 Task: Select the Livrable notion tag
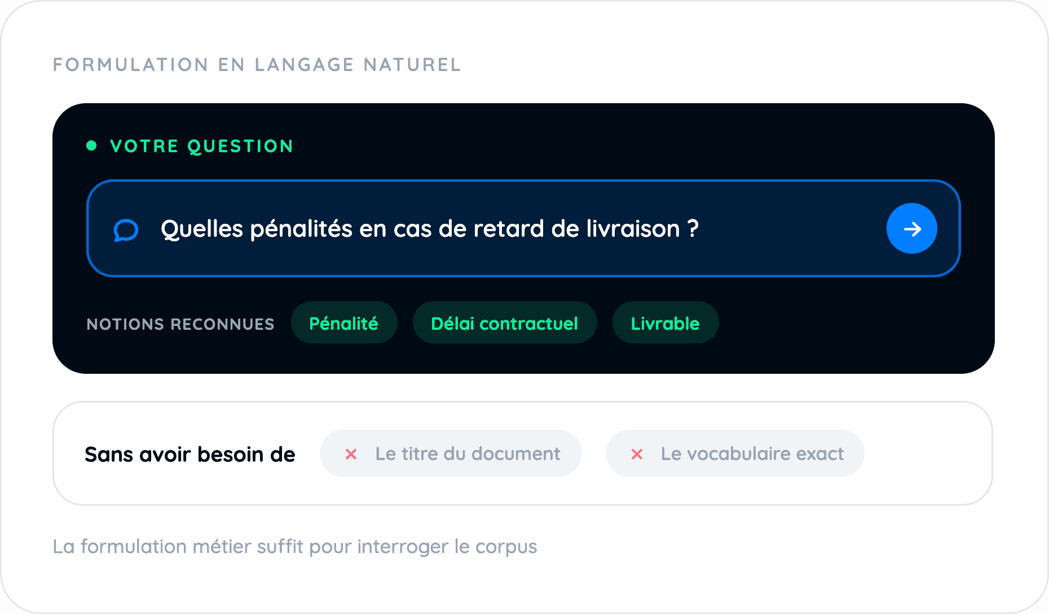[x=665, y=323]
